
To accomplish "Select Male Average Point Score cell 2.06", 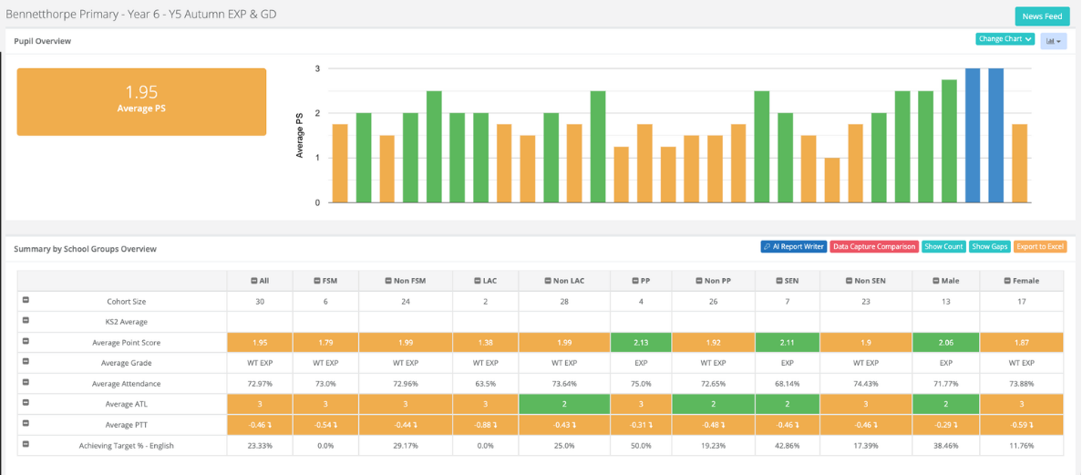I will point(944,342).
